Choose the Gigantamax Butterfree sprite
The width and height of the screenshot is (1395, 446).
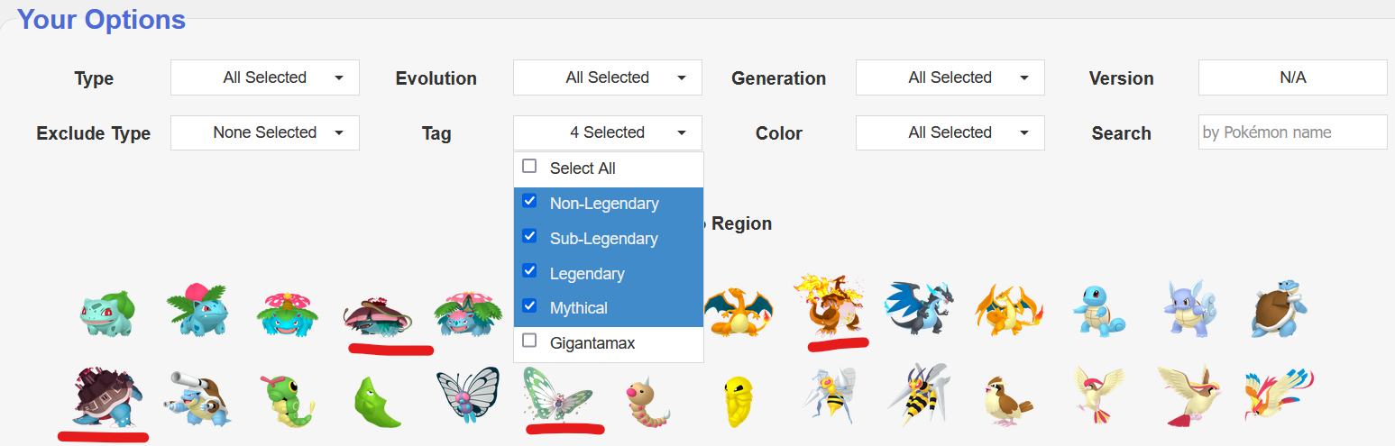point(558,393)
